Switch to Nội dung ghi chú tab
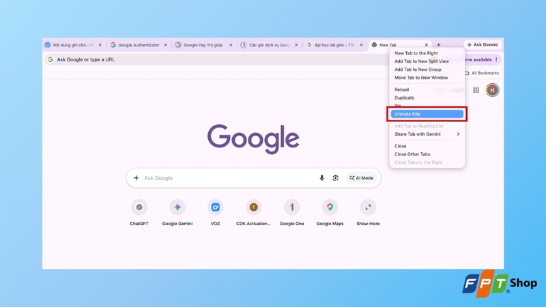The width and height of the screenshot is (546, 307). (x=70, y=45)
